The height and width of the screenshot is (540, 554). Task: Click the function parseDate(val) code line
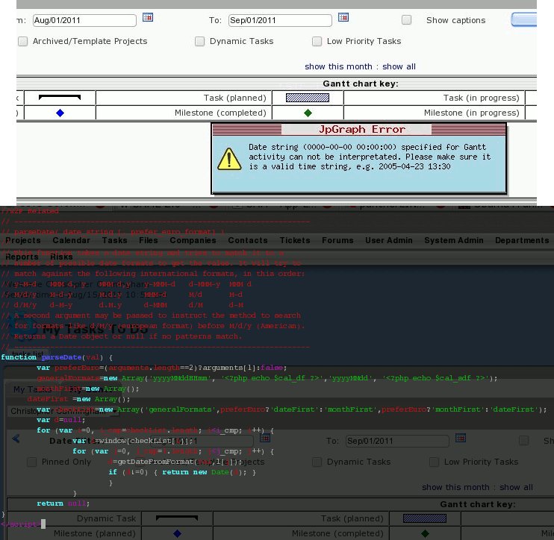(57, 357)
